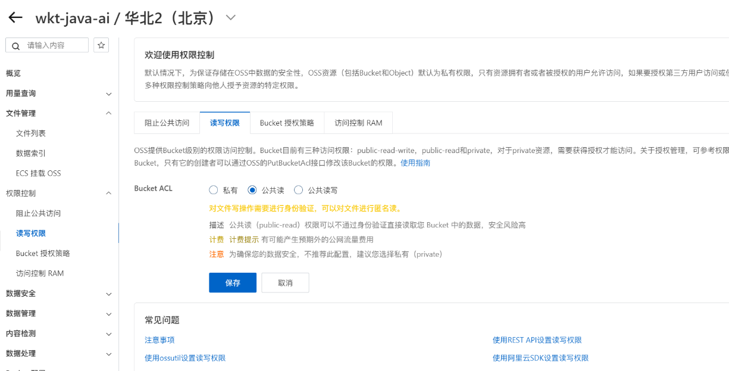
Task: Open the 使用指南 link
Action: click(x=415, y=163)
